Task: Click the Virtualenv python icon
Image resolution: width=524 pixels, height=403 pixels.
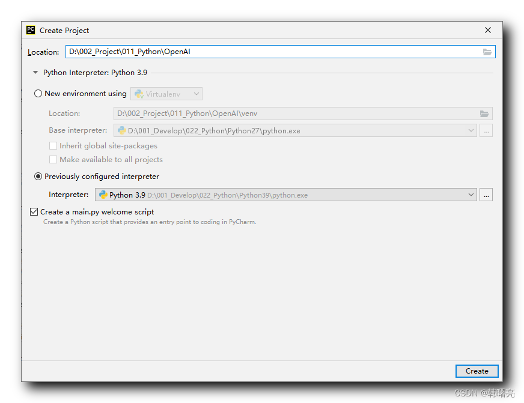Action: point(139,94)
